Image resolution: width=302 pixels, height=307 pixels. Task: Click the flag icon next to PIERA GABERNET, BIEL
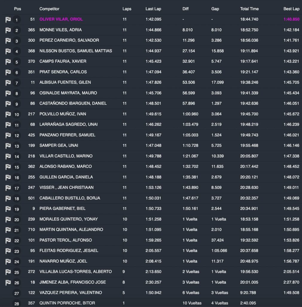[x=8, y=209]
